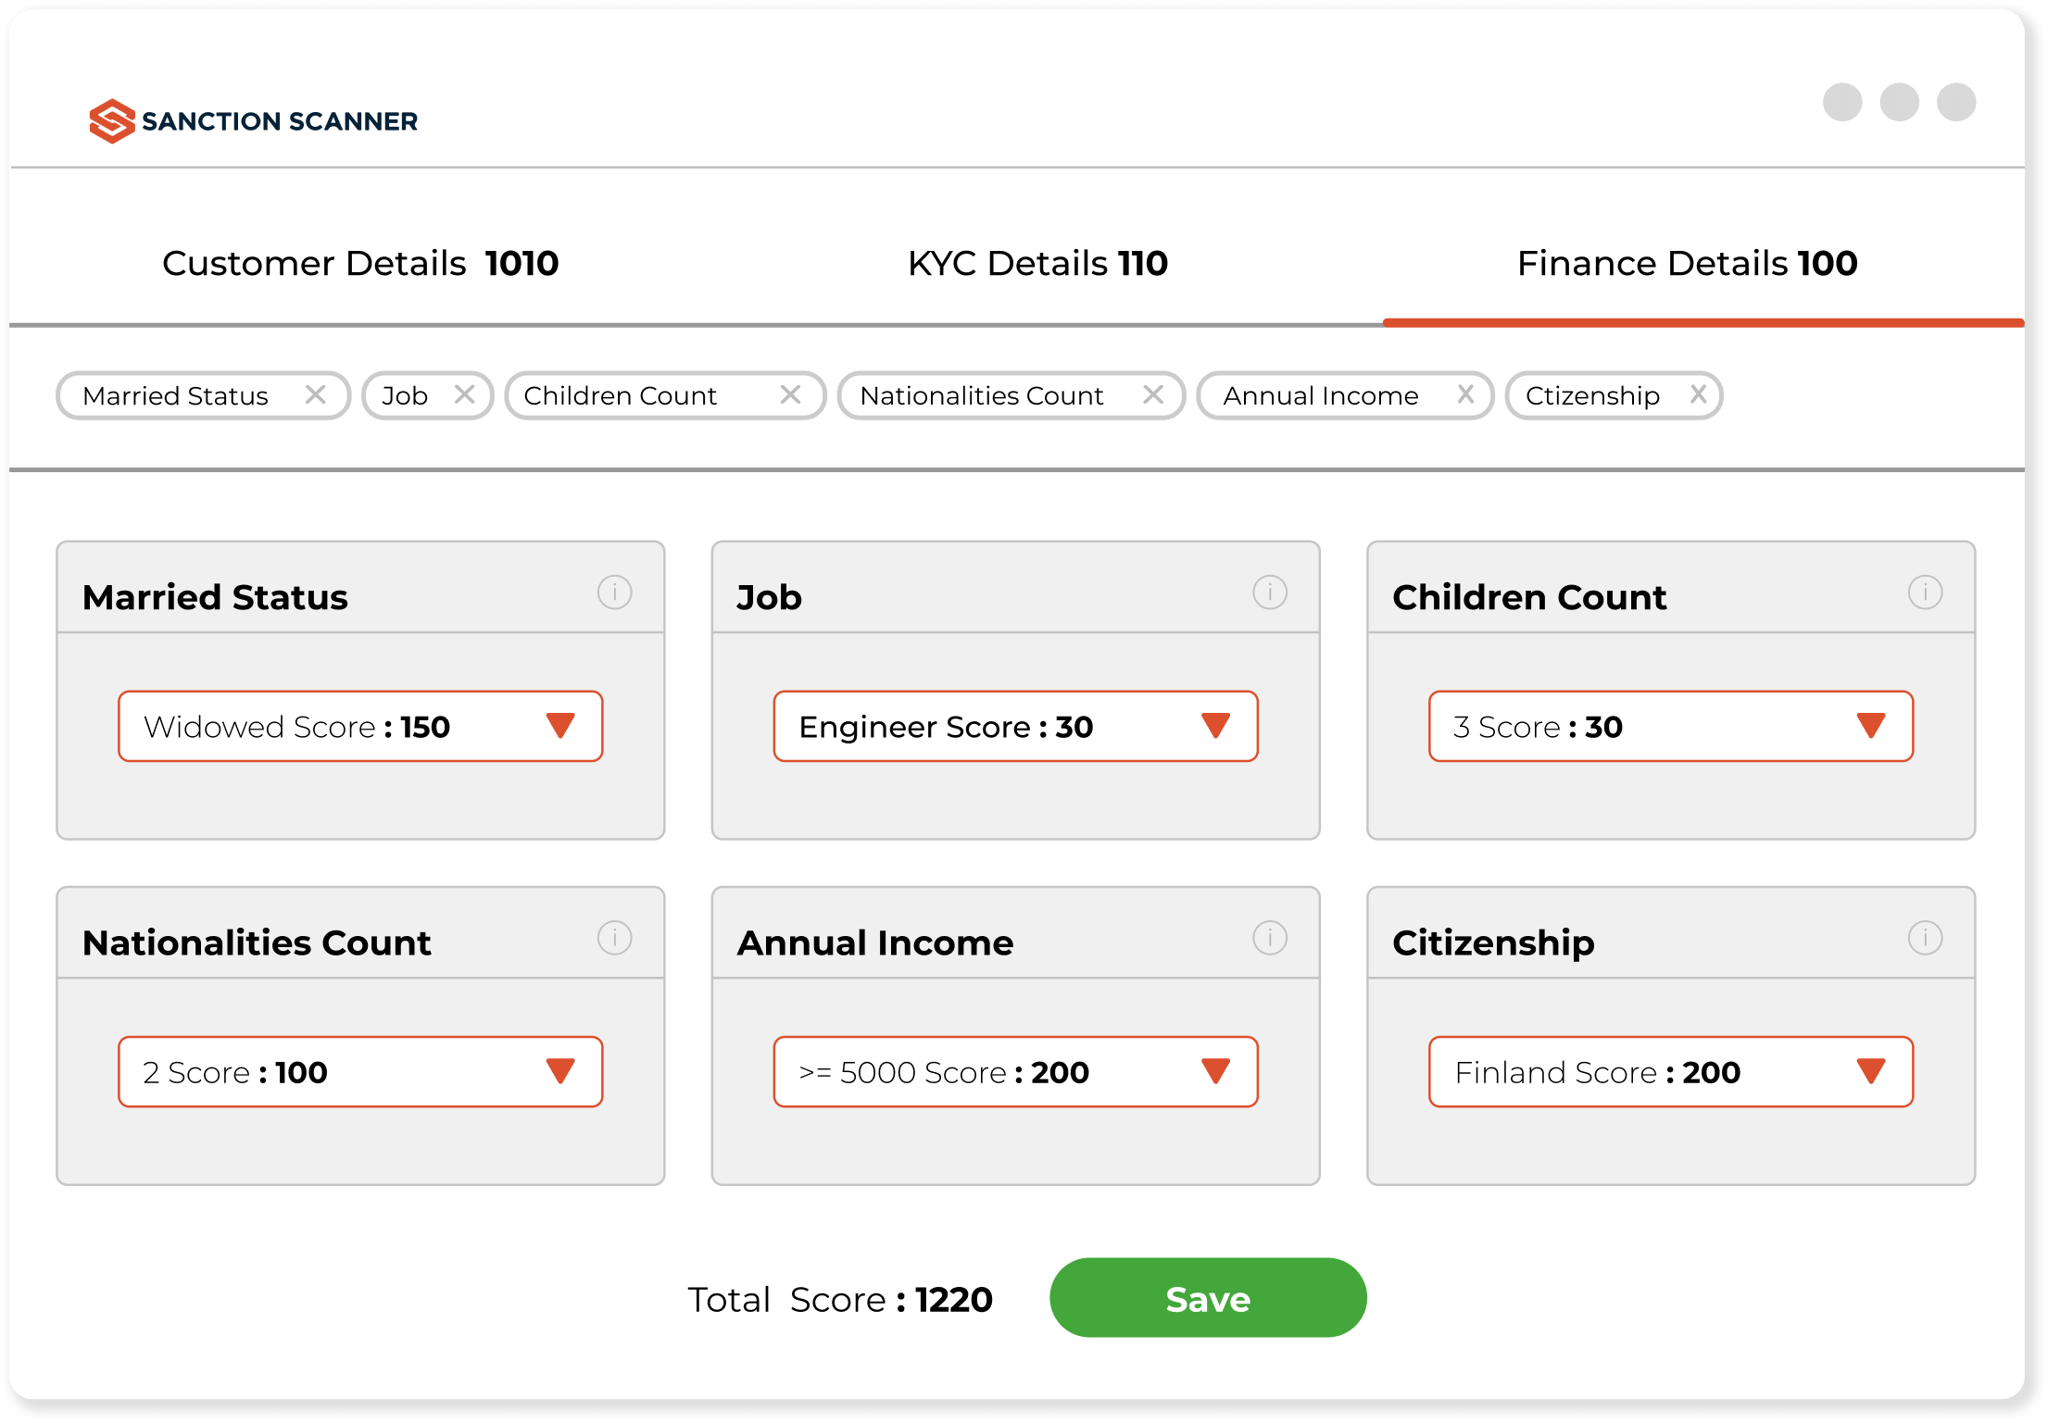Image resolution: width=2048 pixels, height=1423 pixels.
Task: Show info for Nationalities Count card
Action: tap(615, 938)
